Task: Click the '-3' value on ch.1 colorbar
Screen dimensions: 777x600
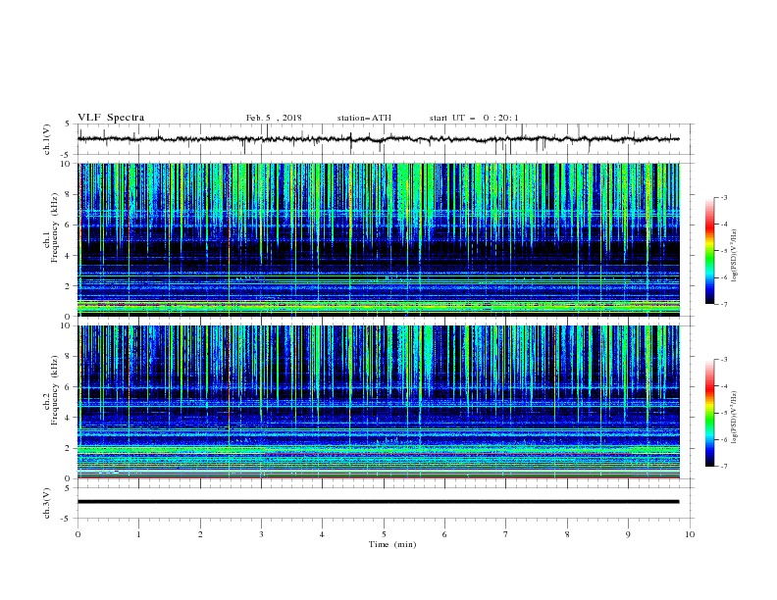Action: pos(723,197)
